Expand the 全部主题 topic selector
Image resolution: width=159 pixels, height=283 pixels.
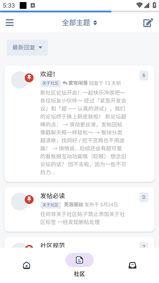point(79,23)
